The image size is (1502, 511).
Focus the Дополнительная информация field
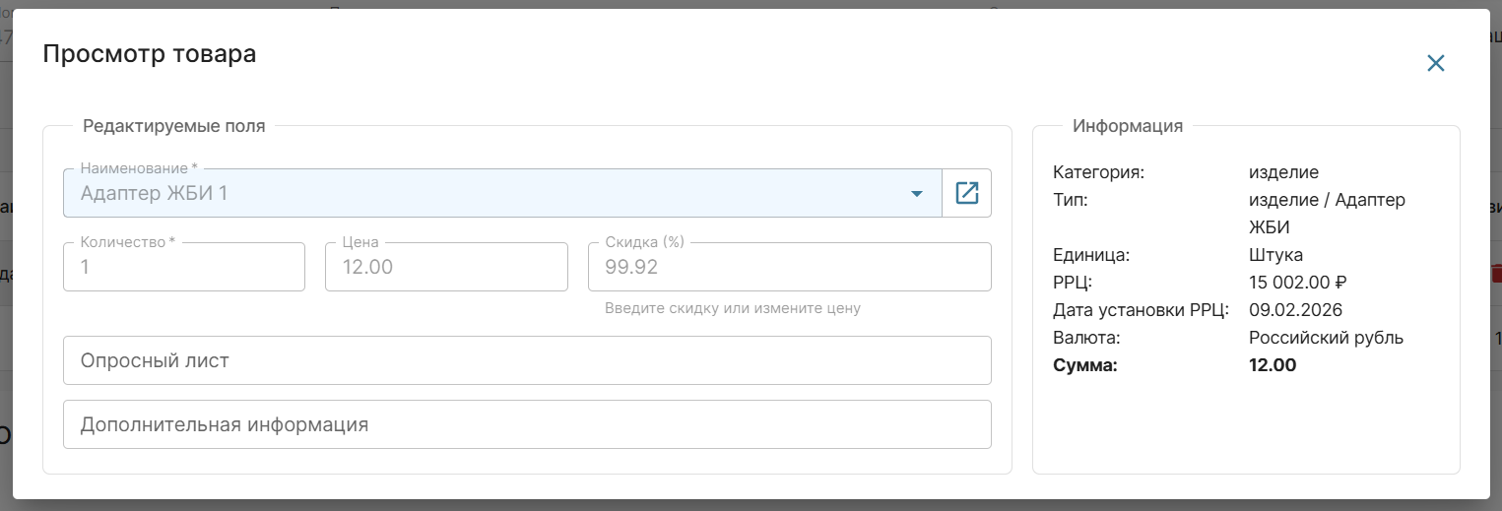526,424
